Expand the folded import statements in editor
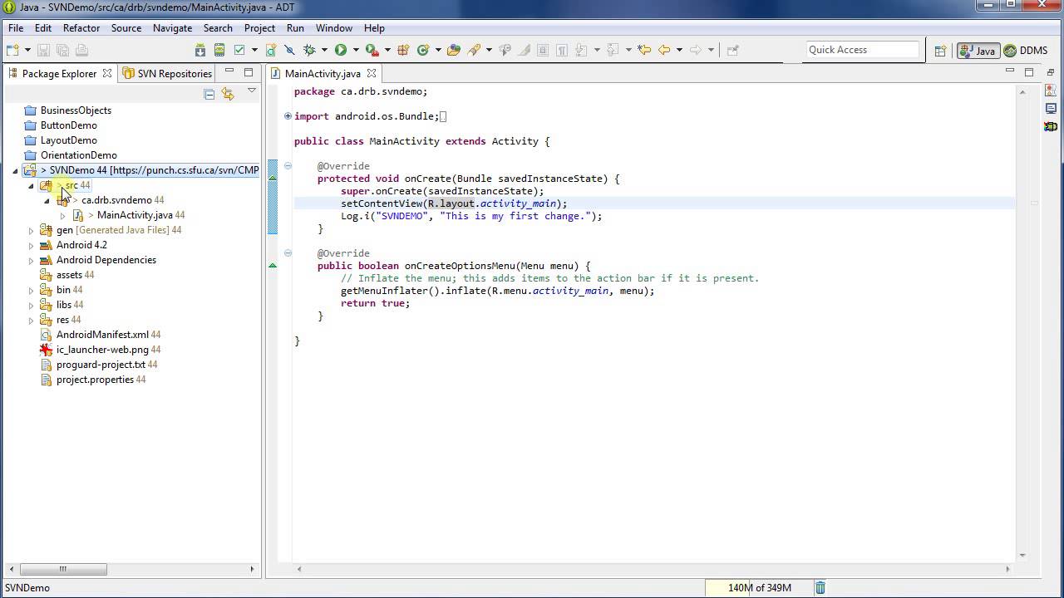The height and width of the screenshot is (598, 1064). pos(288,116)
